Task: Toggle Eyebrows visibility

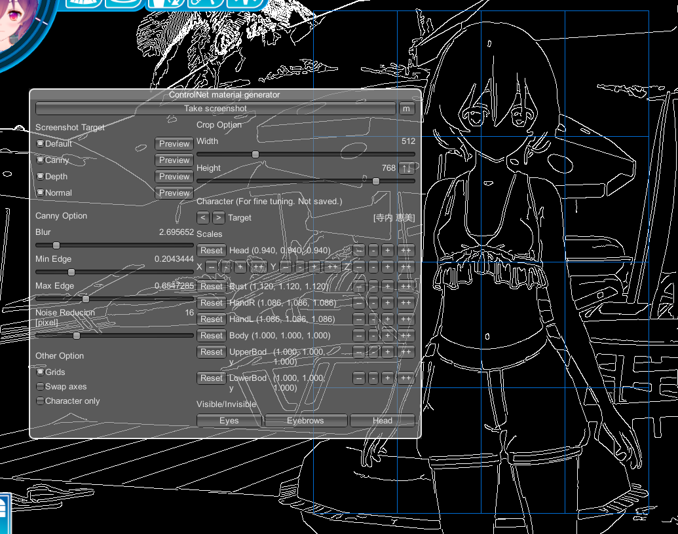Action: pyautogui.click(x=306, y=420)
